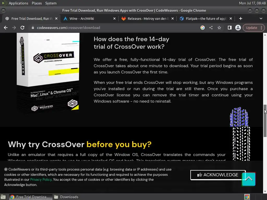Click the page vertical scrollbar thumb
This screenshot has height=200, width=267.
pos(265,121)
